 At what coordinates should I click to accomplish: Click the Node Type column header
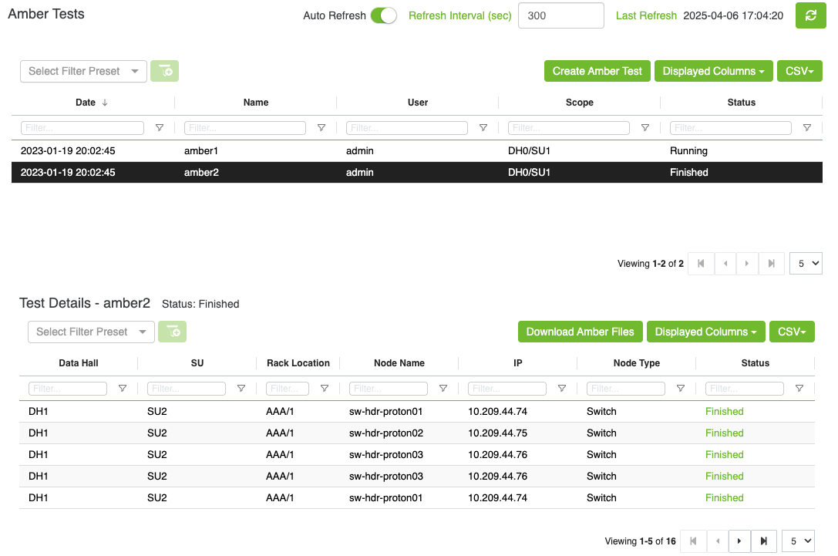636,363
